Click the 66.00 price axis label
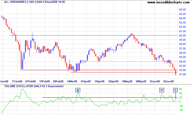This screenshot has width=192, height=116. click(182, 10)
